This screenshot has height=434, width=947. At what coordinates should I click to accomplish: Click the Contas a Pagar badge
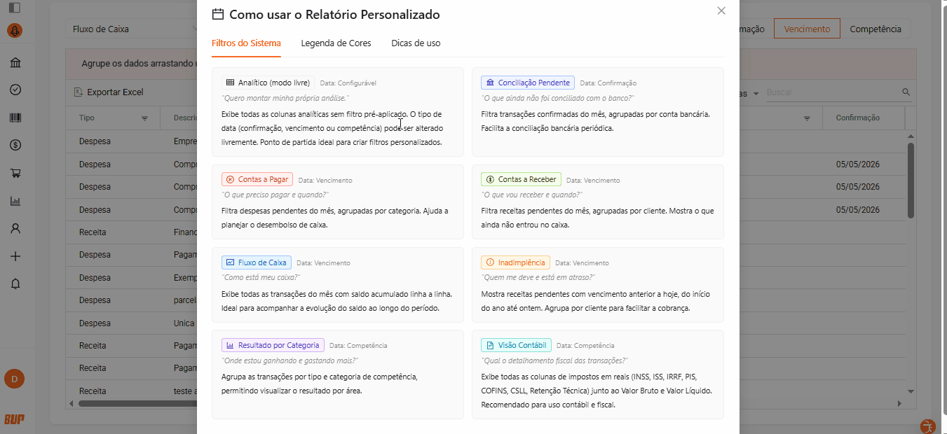point(257,179)
